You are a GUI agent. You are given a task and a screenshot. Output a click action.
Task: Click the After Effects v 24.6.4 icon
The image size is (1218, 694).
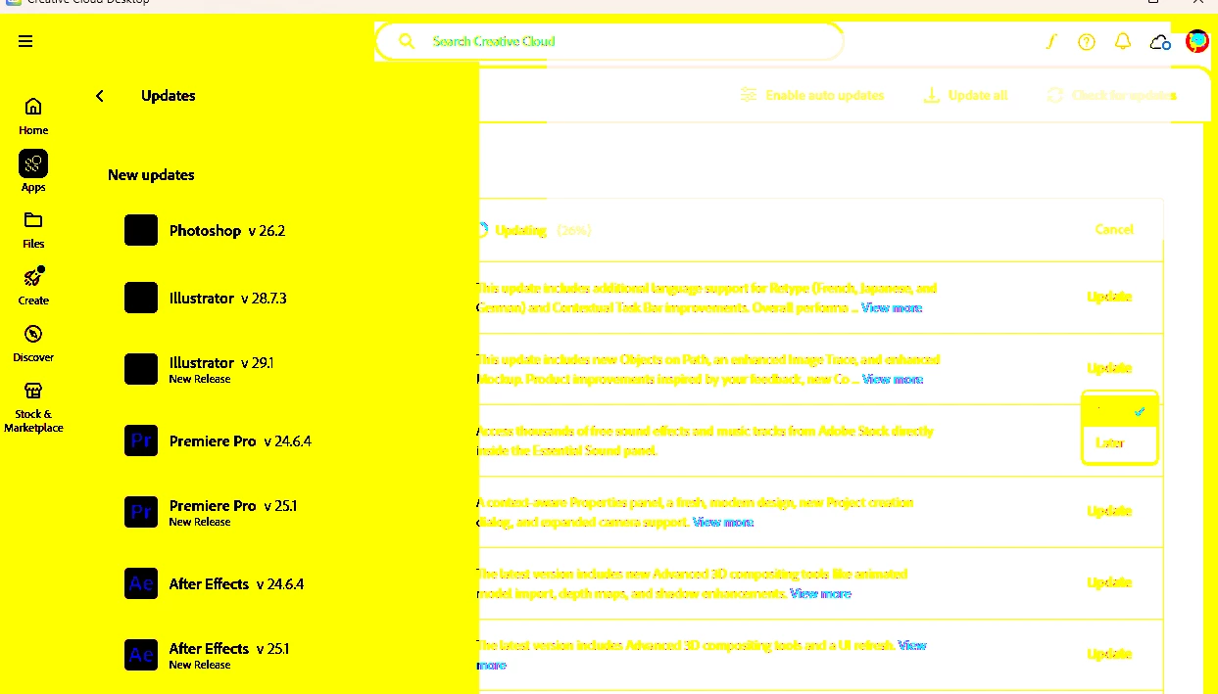pyautogui.click(x=141, y=583)
